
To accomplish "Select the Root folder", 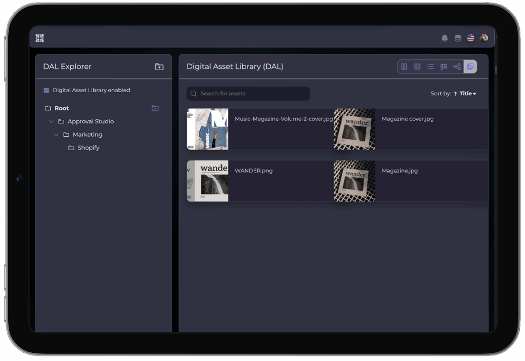I will [x=62, y=109].
